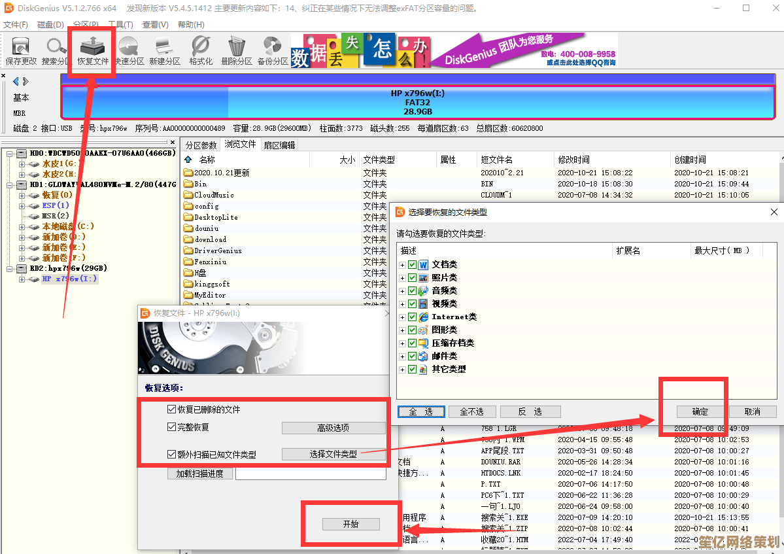Click the 确定 button in file type dialog
Screen dimensions: 784x554
[700, 411]
